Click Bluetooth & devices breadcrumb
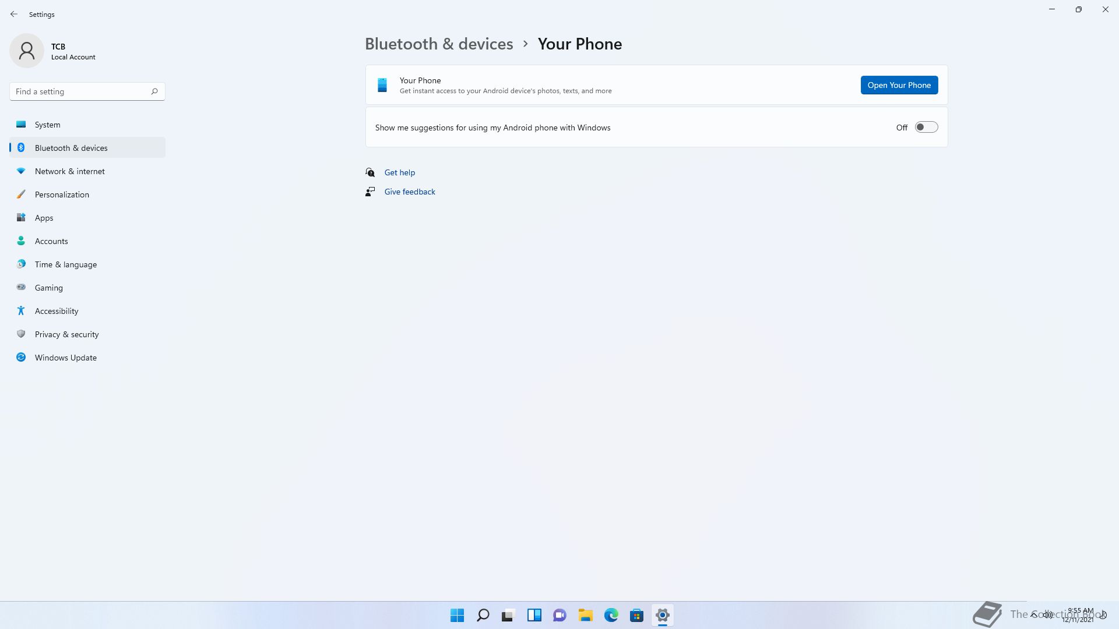 [x=439, y=44]
